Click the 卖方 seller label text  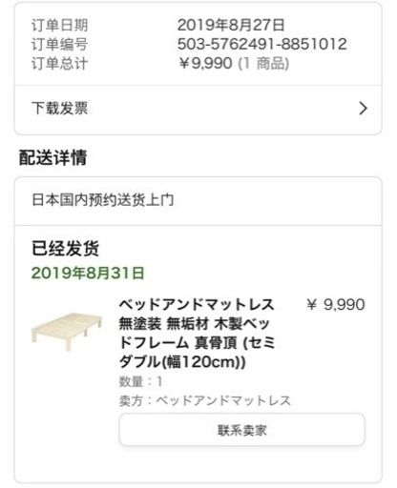pyautogui.click(x=131, y=400)
